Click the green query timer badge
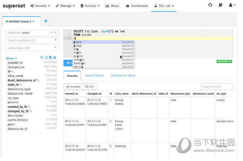This screenshot has width=243, height=161. point(224,61)
